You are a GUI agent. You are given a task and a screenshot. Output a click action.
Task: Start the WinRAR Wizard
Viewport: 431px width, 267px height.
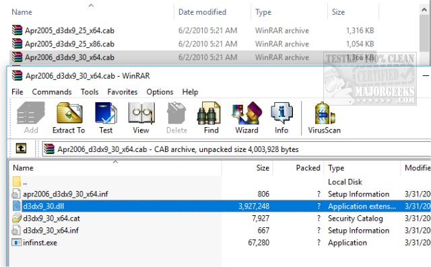tap(246, 118)
